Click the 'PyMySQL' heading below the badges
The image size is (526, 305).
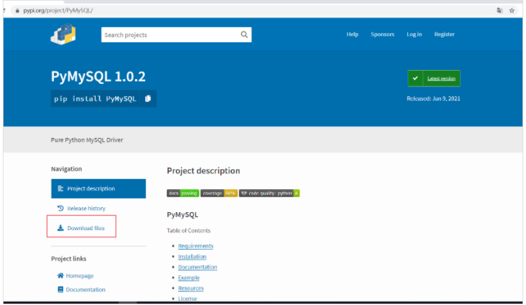point(183,215)
